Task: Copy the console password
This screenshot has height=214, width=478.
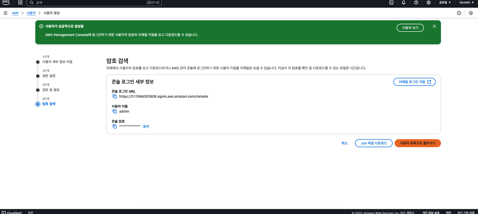Action: coord(115,126)
